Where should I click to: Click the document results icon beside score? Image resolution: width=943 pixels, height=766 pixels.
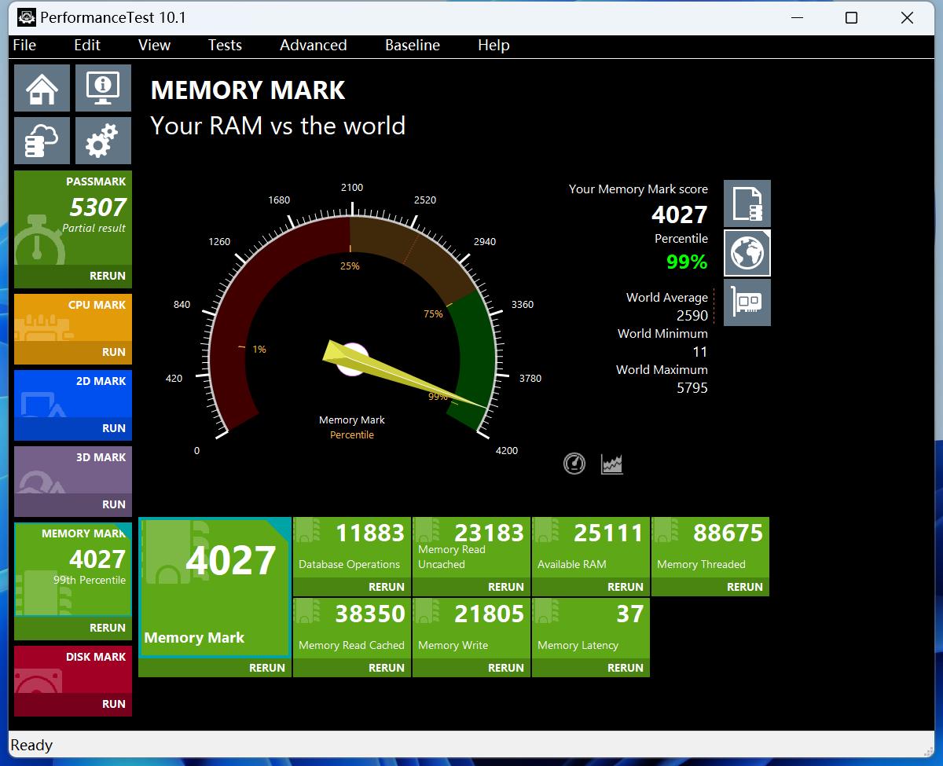tap(747, 203)
